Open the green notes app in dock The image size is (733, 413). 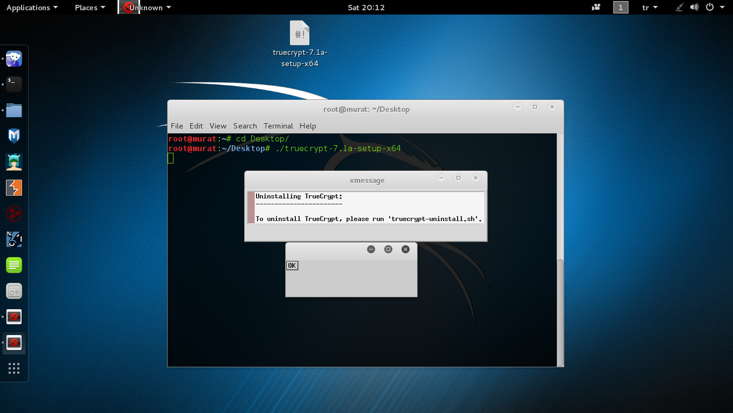[x=14, y=265]
